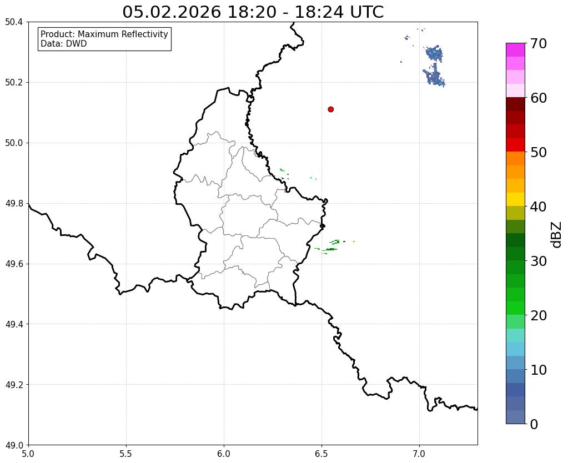Click the colorbar tick label "40"
The width and height of the screenshot is (568, 463).
[539, 207]
